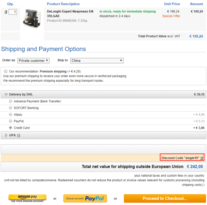Enable the Premium shipping checkbox
207x205 pixels.
(x=6, y=71)
